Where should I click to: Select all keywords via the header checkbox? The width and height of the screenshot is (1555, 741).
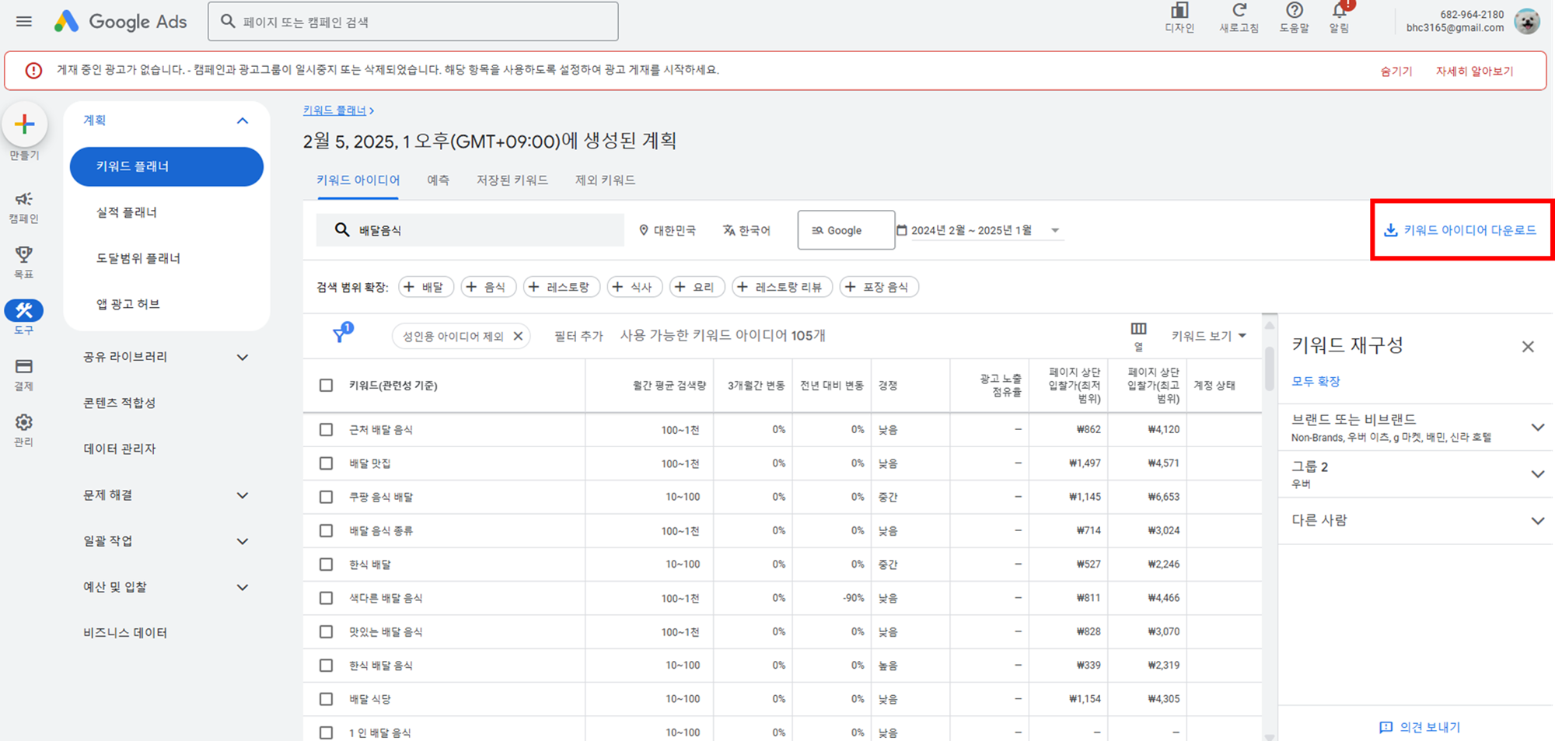[326, 385]
